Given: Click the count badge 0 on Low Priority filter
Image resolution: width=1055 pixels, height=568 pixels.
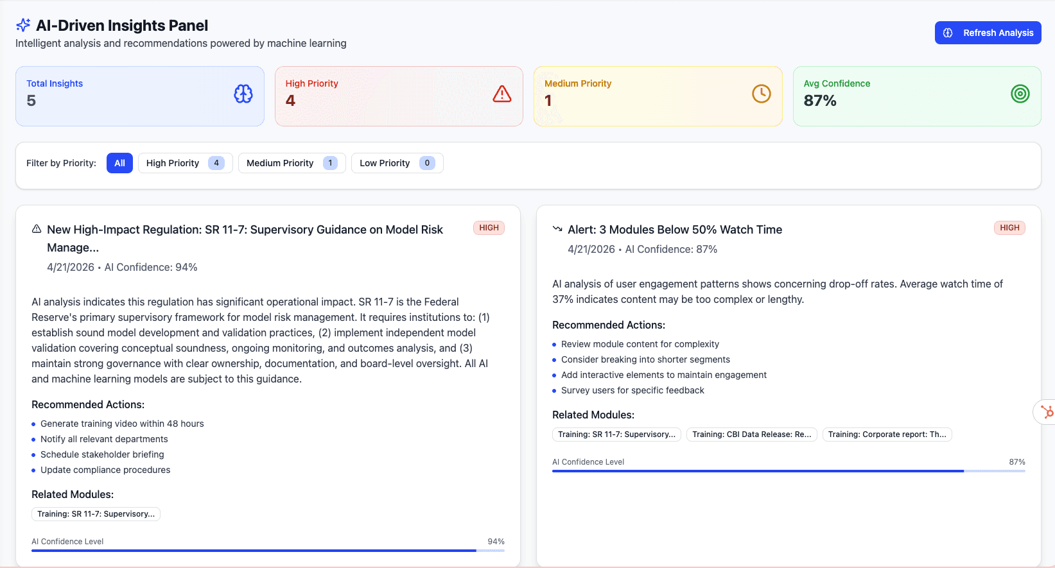Looking at the screenshot, I should pos(427,163).
